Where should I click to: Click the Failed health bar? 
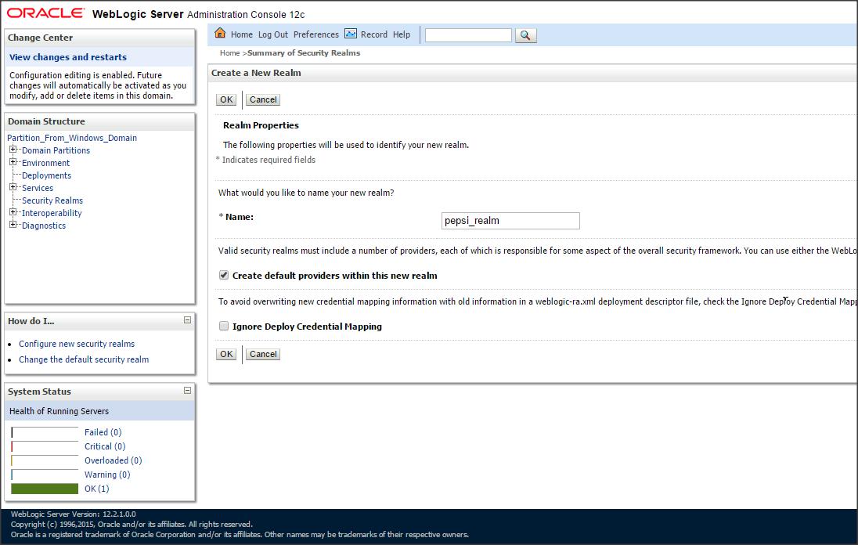[x=45, y=432]
